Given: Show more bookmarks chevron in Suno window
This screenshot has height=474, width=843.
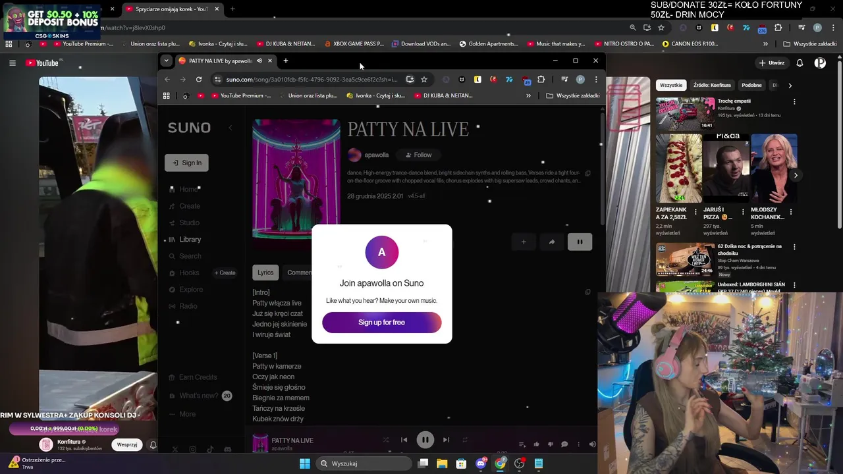Looking at the screenshot, I should [528, 95].
